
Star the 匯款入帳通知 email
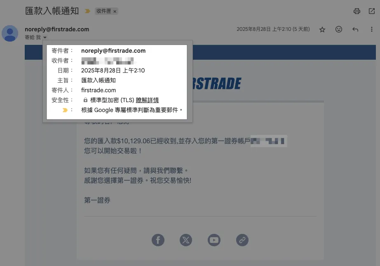point(322,30)
